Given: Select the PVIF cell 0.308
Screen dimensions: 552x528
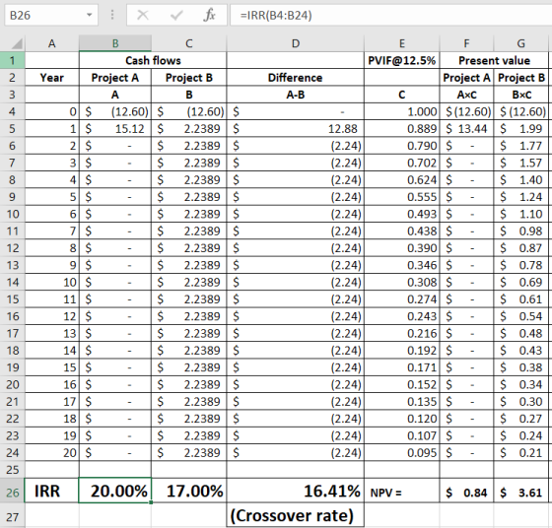Looking at the screenshot, I should pyautogui.click(x=402, y=282).
